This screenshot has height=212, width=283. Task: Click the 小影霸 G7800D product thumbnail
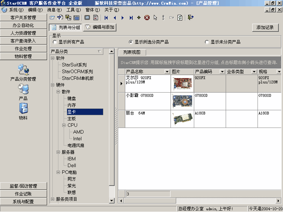182,101
